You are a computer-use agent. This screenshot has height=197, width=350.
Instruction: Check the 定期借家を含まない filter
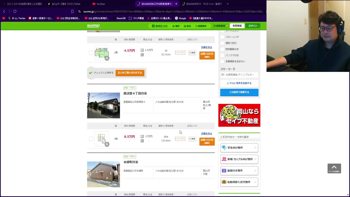coord(222,61)
